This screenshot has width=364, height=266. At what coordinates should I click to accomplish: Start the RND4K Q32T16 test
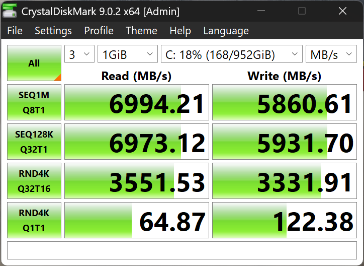pyautogui.click(x=34, y=181)
